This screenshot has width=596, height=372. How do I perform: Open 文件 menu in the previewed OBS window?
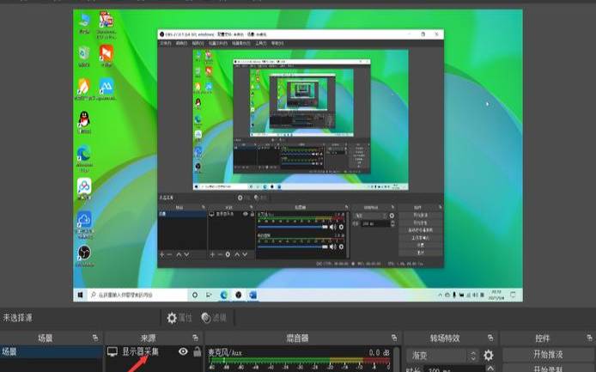click(165, 43)
